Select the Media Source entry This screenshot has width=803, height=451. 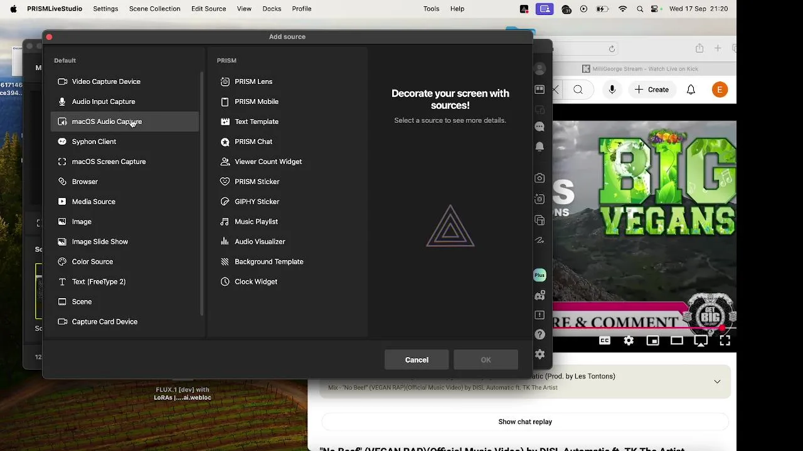click(x=125, y=202)
